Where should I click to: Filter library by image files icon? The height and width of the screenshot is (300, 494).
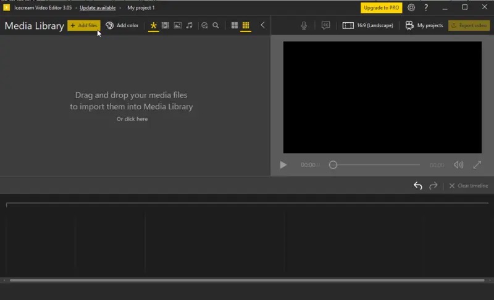pos(178,25)
